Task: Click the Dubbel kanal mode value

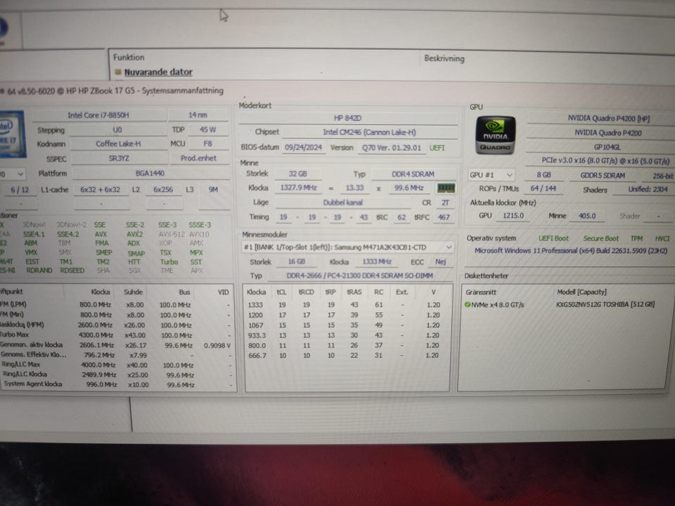Action: 342,202
